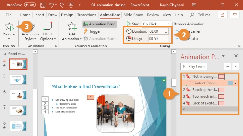This screenshot has width=243, height=136.
Task: Collapse animation list with double chevron
Action: pyautogui.click(x=184, y=109)
